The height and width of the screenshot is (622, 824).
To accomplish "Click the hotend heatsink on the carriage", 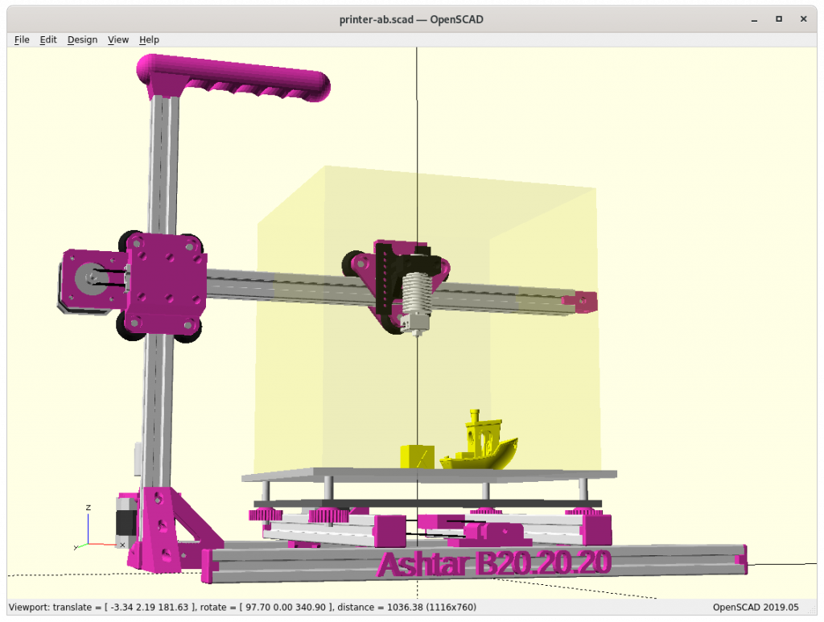I will tap(418, 295).
